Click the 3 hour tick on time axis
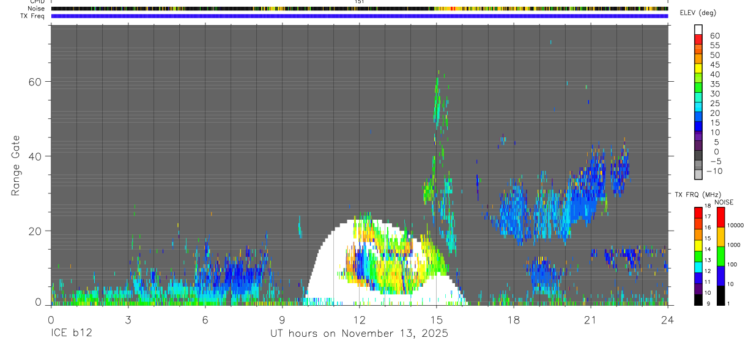 128,319
